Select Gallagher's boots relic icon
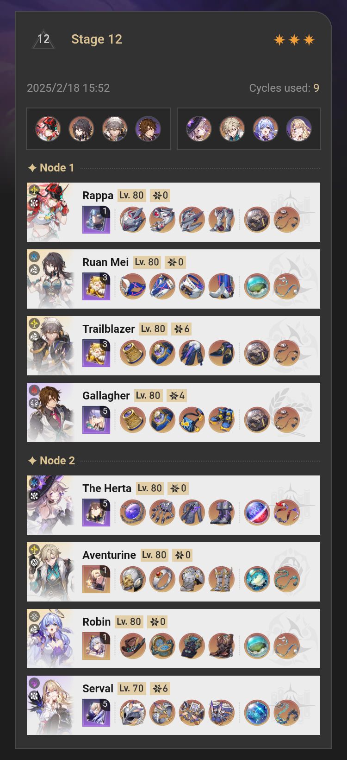The height and width of the screenshot is (760, 347). click(222, 420)
